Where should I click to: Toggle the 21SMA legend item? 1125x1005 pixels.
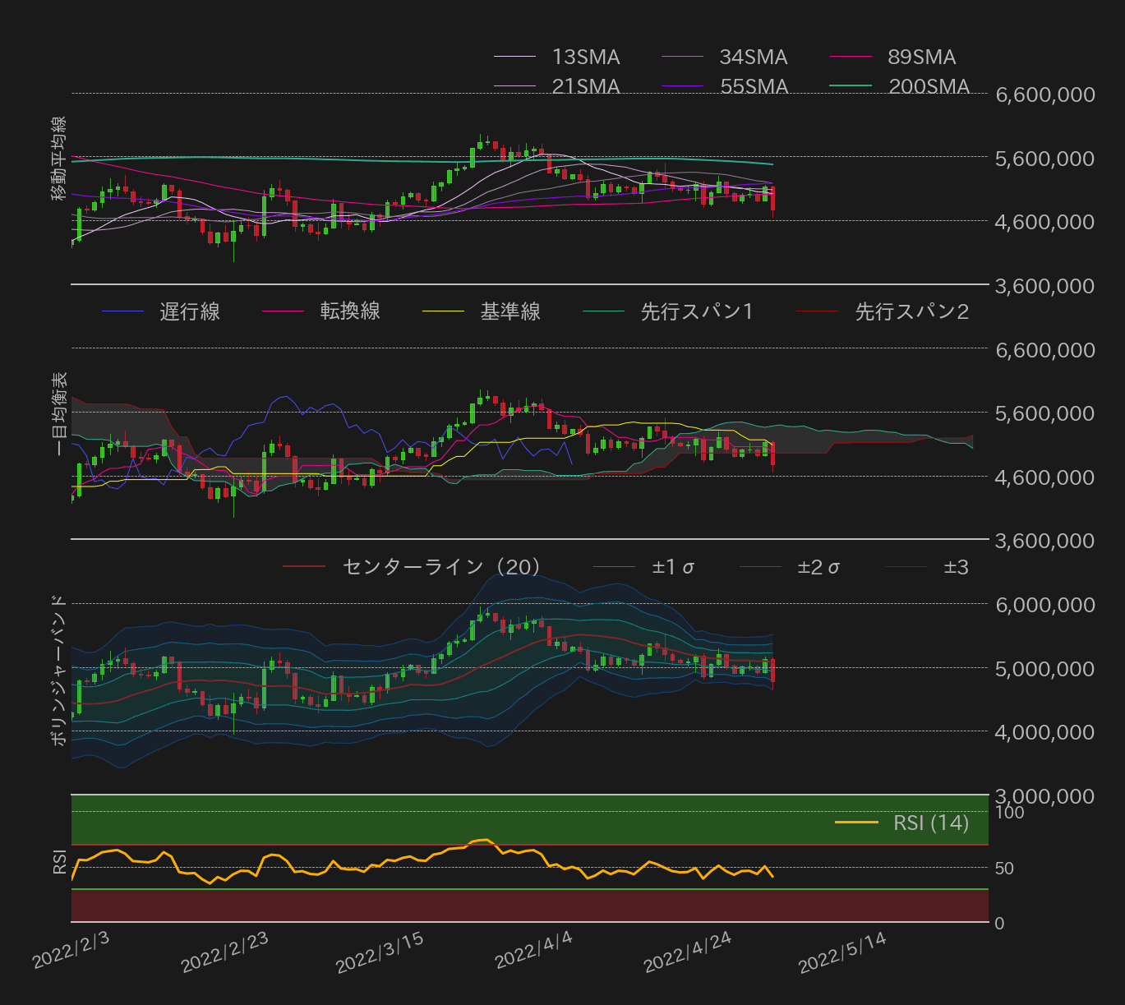pyautogui.click(x=585, y=85)
